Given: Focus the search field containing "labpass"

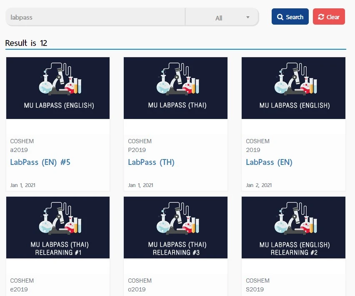Looking at the screenshot, I should pyautogui.click(x=95, y=18).
